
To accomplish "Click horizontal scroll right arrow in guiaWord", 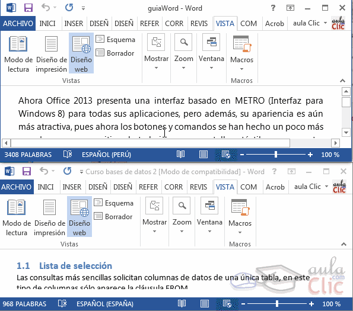I will [x=335, y=143].
